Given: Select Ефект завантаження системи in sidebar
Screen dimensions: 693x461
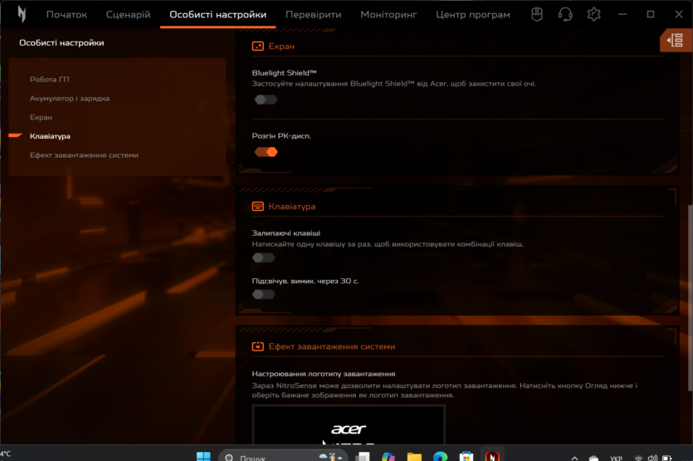Looking at the screenshot, I should [x=84, y=154].
